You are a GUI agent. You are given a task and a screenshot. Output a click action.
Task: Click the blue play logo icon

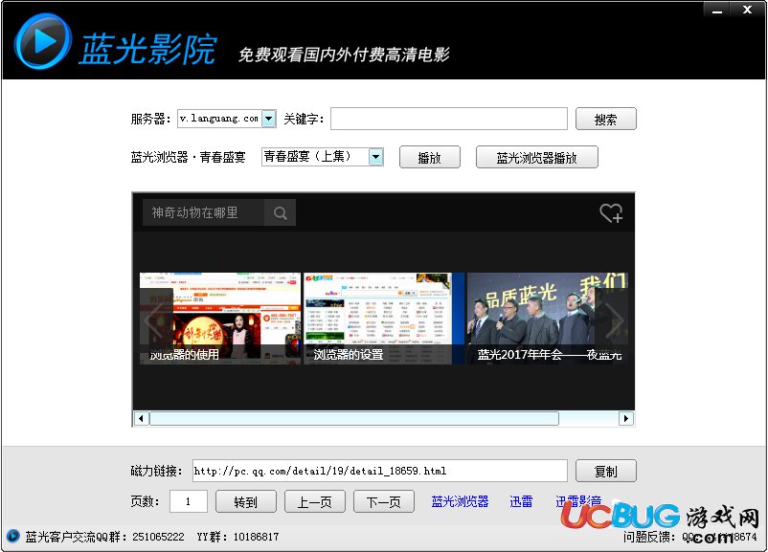pyautogui.click(x=43, y=41)
